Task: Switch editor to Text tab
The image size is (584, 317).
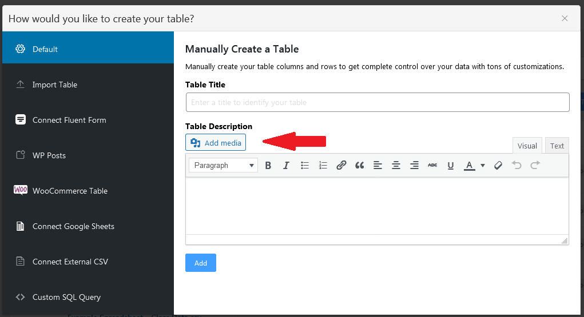Action: point(557,146)
